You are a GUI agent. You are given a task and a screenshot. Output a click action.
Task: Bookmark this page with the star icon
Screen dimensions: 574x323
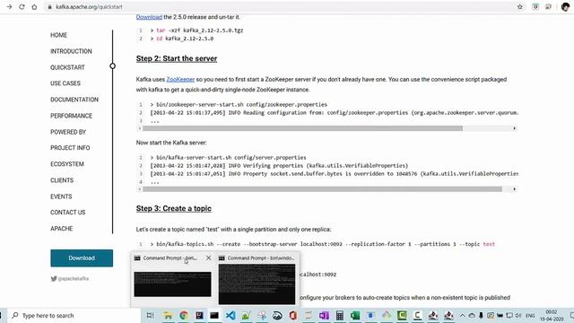520,7
